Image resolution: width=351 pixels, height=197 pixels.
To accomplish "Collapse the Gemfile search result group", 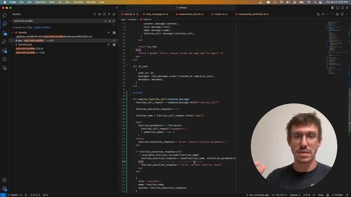I will (13, 33).
